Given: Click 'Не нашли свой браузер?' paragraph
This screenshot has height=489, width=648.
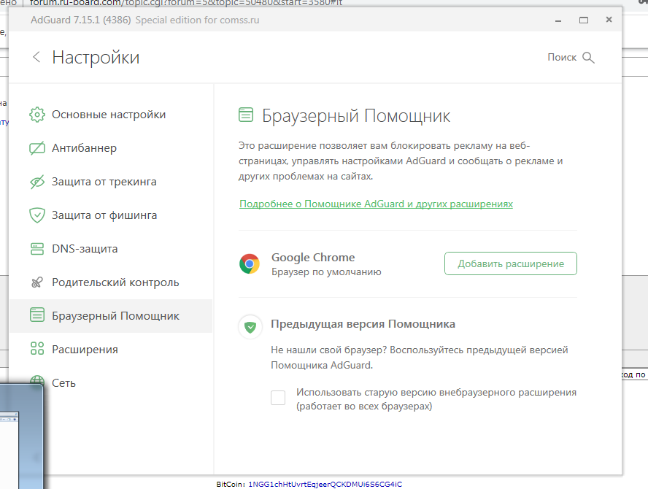Looking at the screenshot, I should (x=419, y=358).
